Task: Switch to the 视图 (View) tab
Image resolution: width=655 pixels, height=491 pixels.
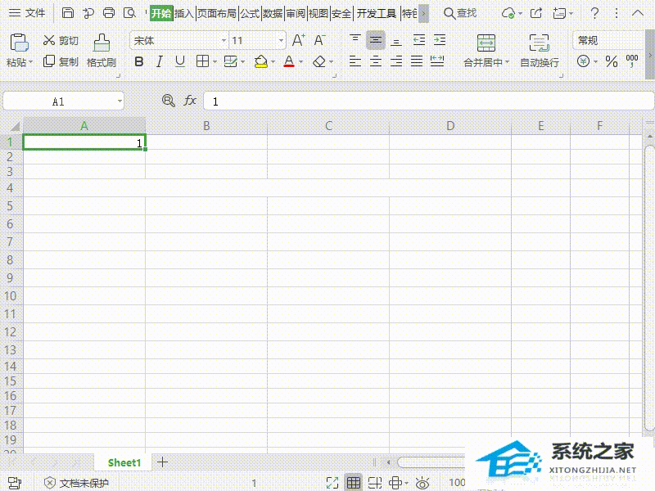Action: (318, 13)
